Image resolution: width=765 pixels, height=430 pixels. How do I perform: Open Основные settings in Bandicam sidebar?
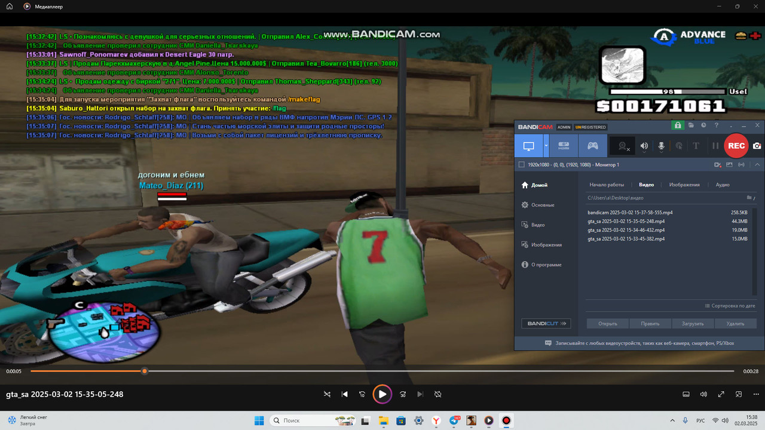pos(537,205)
